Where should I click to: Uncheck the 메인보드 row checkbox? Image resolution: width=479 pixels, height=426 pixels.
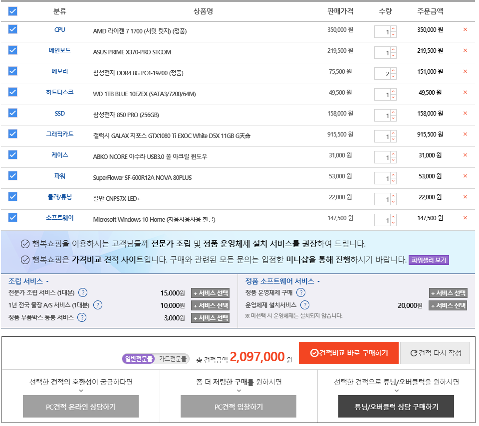(x=12, y=50)
